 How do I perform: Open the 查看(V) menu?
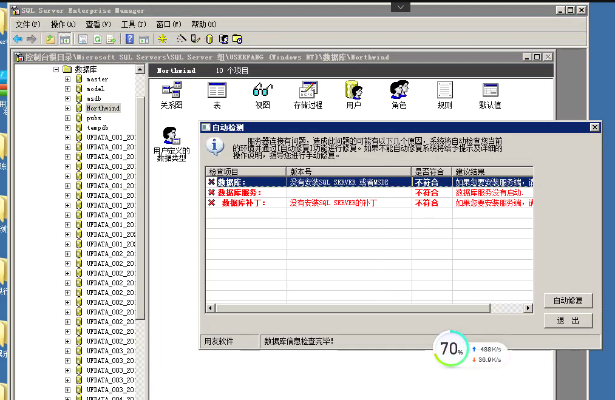click(98, 24)
